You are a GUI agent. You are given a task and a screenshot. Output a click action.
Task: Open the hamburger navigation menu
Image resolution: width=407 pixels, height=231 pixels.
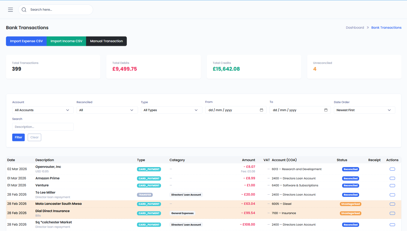[10, 10]
